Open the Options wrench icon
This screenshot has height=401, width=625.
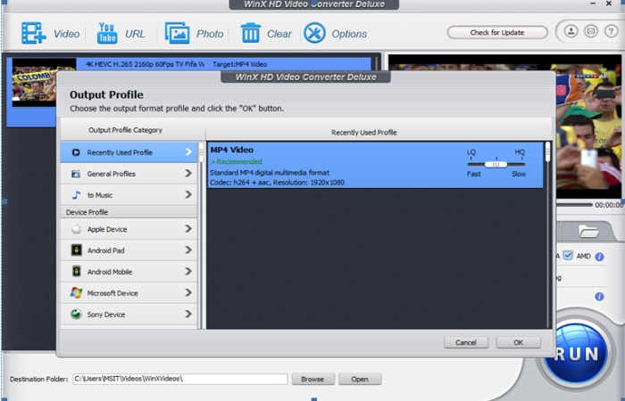[x=314, y=33]
